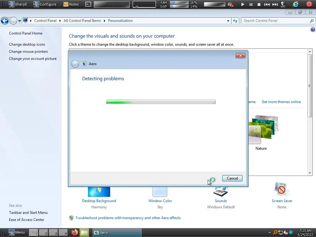The image size is (316, 237).
Task: Click the greyed Forward navigation button
Action: tap(13, 21)
